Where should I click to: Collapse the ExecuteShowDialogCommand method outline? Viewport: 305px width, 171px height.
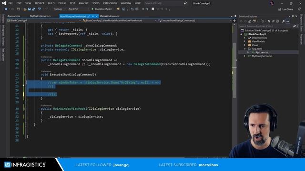click(x=25, y=75)
